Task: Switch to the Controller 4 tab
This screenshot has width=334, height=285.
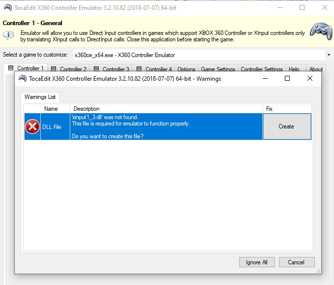Action: coord(154,69)
